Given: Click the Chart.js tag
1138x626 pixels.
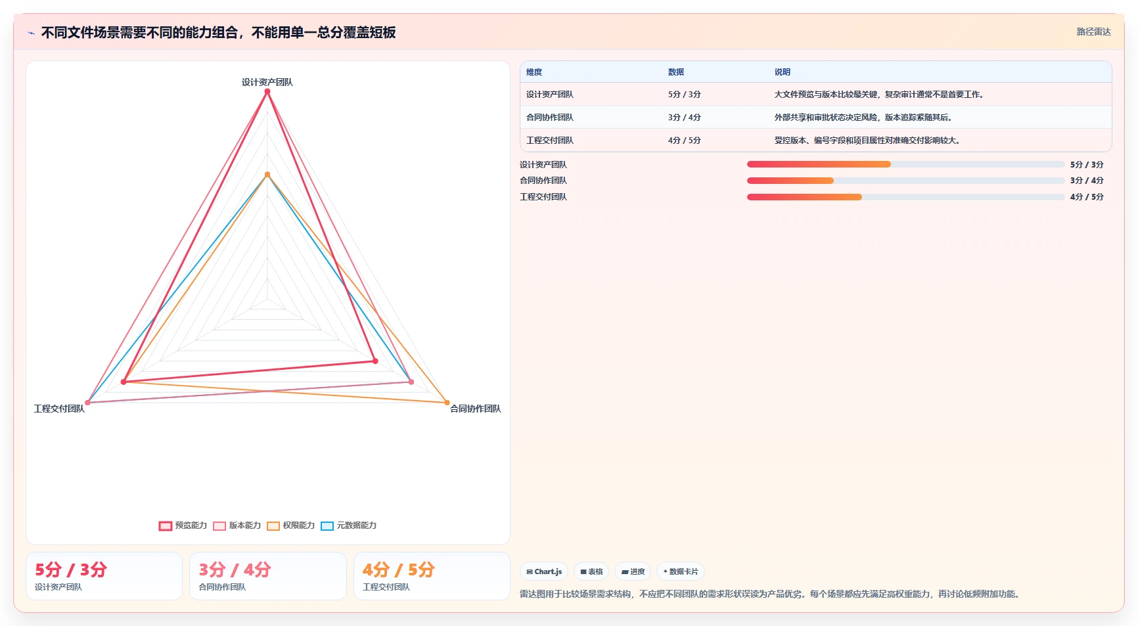Looking at the screenshot, I should (x=544, y=571).
